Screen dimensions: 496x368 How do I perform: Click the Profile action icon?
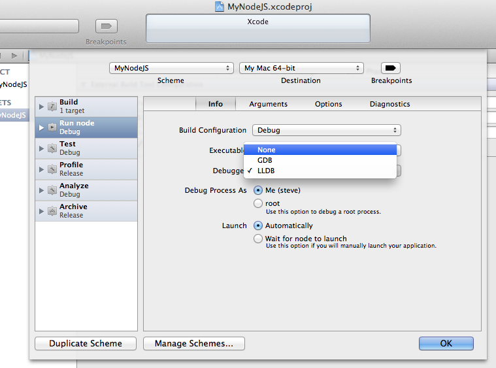[52, 169]
